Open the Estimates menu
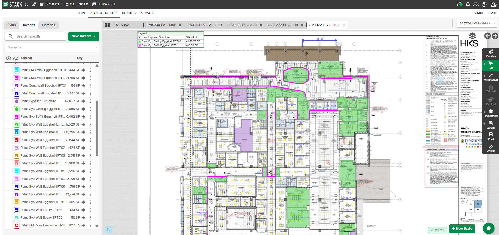Viewport: 499px width, 235px height. [x=147, y=13]
